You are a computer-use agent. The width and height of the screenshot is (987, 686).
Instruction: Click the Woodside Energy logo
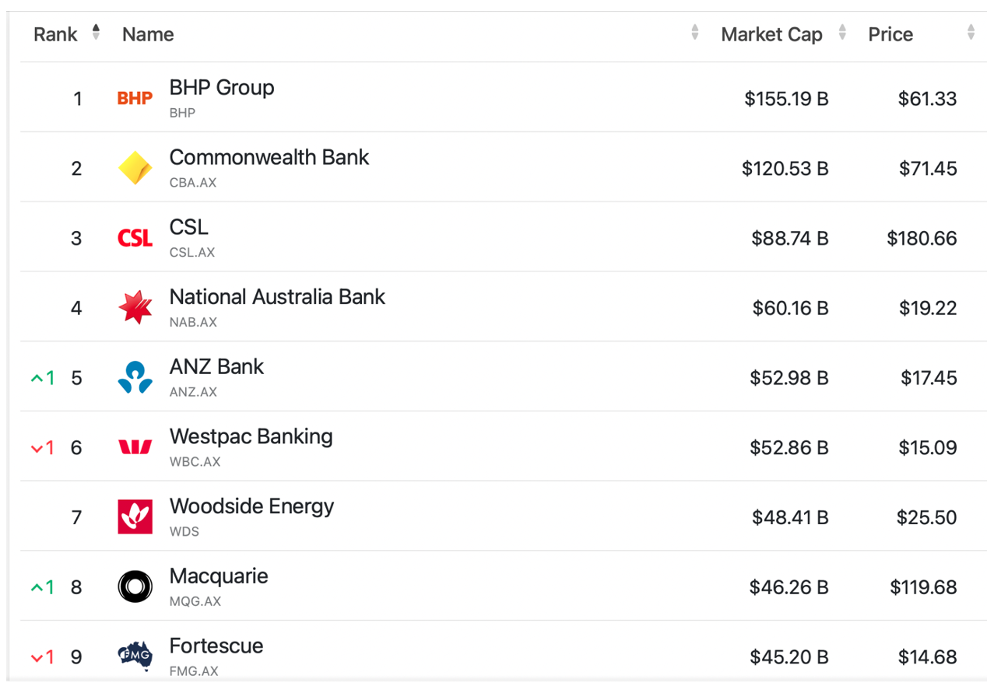tap(135, 517)
